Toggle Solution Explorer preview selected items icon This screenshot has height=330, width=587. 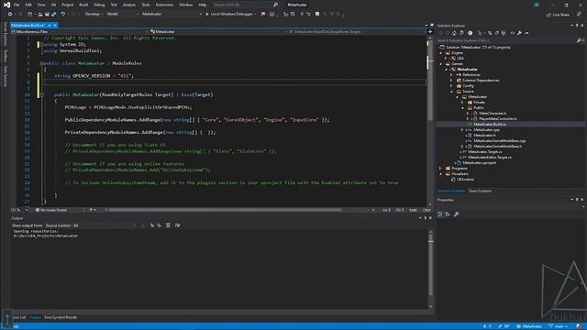(x=526, y=33)
